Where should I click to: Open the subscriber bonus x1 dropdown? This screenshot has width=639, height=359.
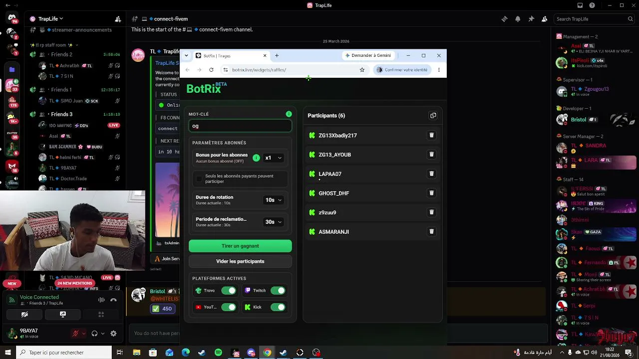point(274,158)
